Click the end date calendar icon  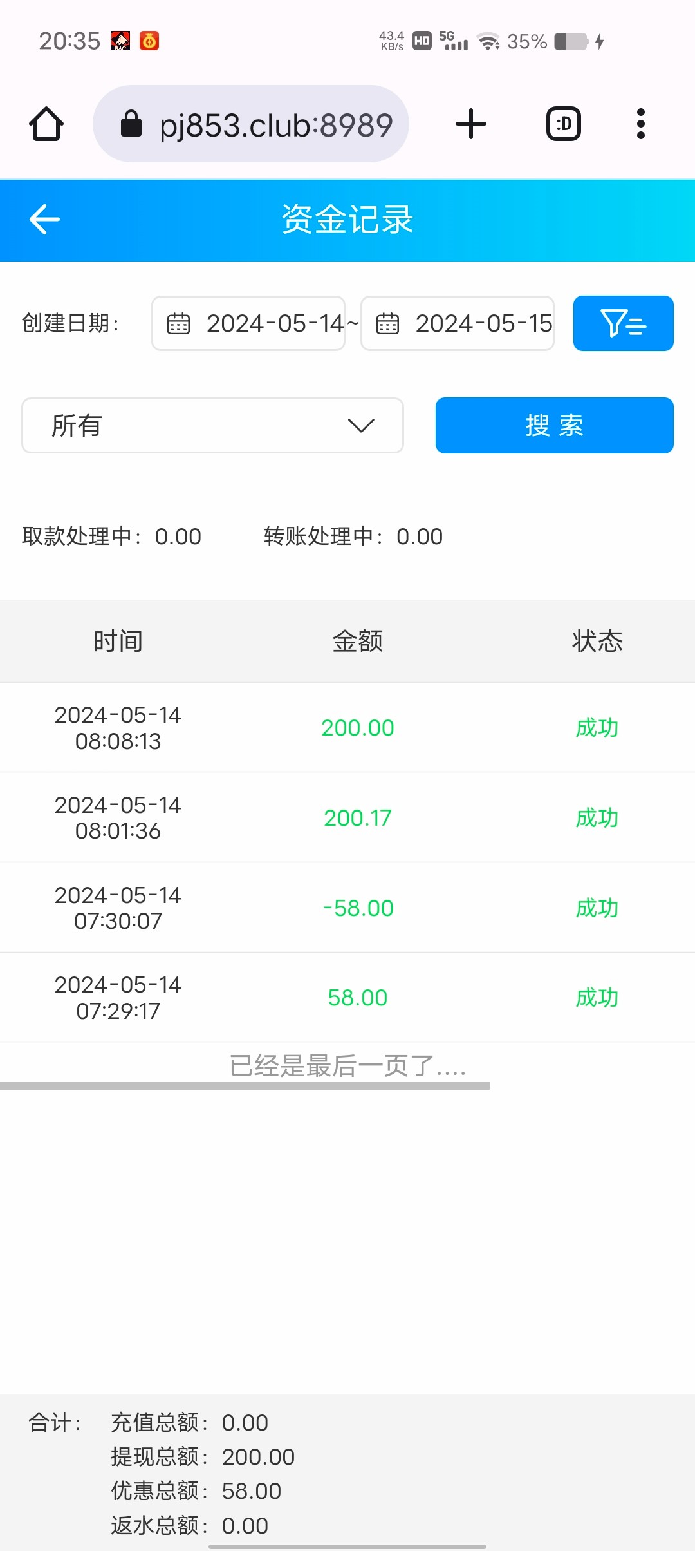(x=387, y=323)
